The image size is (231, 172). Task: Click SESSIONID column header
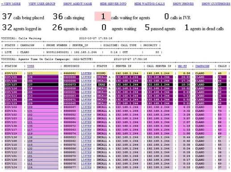coord(71,66)
